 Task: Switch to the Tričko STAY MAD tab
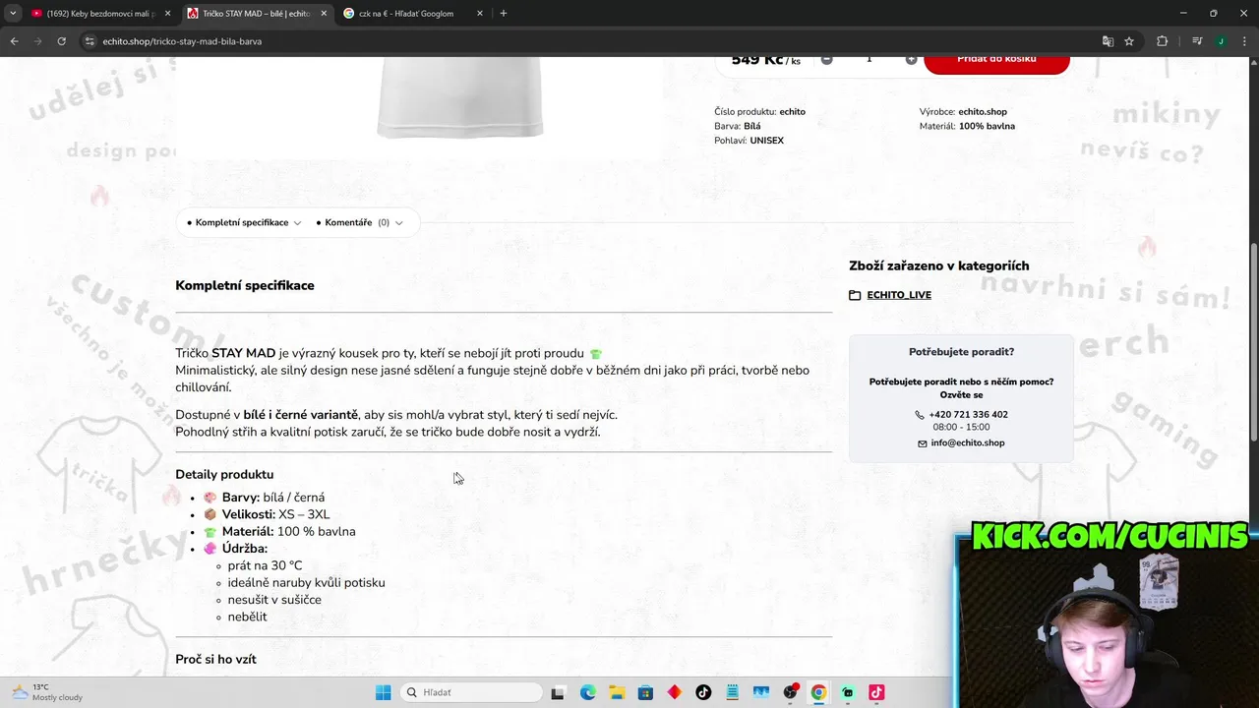click(258, 14)
